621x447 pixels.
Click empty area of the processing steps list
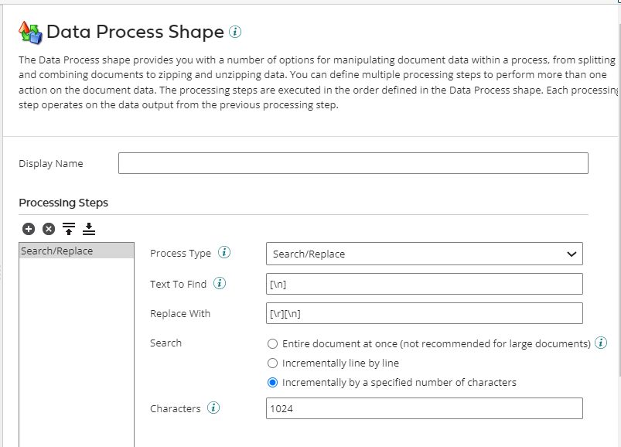(x=77, y=348)
